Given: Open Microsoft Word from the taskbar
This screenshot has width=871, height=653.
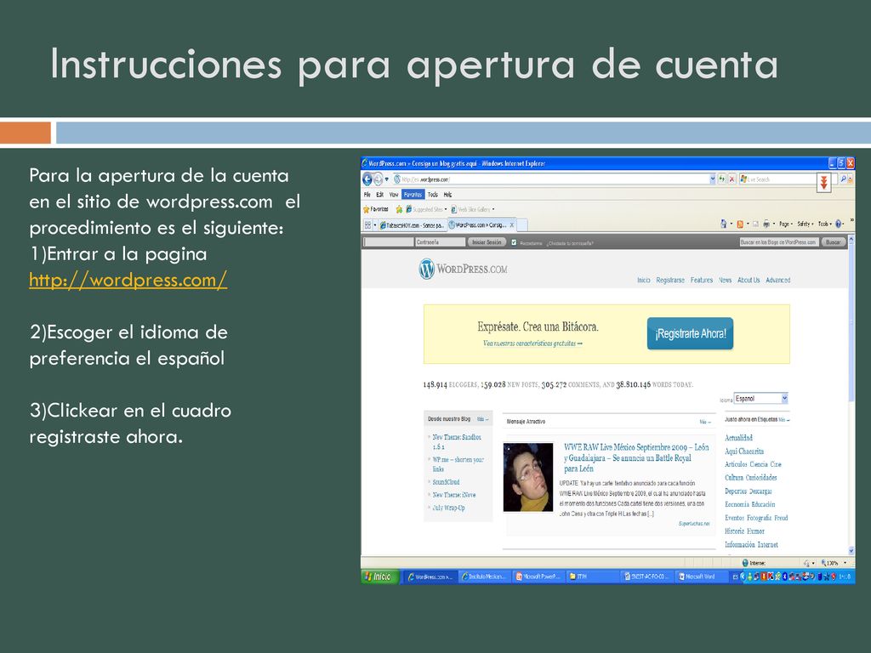Looking at the screenshot, I should click(x=700, y=577).
